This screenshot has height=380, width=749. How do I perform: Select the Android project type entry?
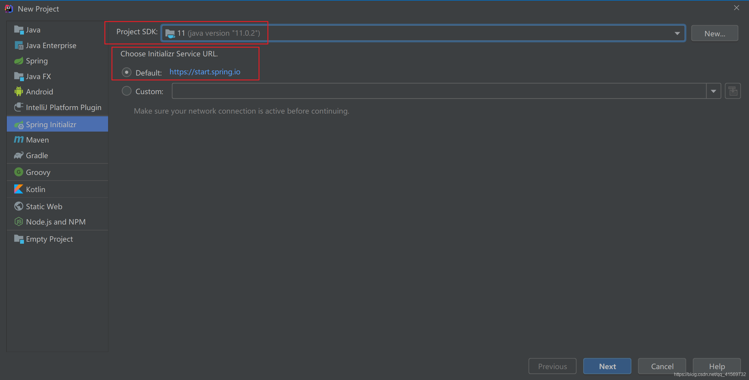pos(39,91)
